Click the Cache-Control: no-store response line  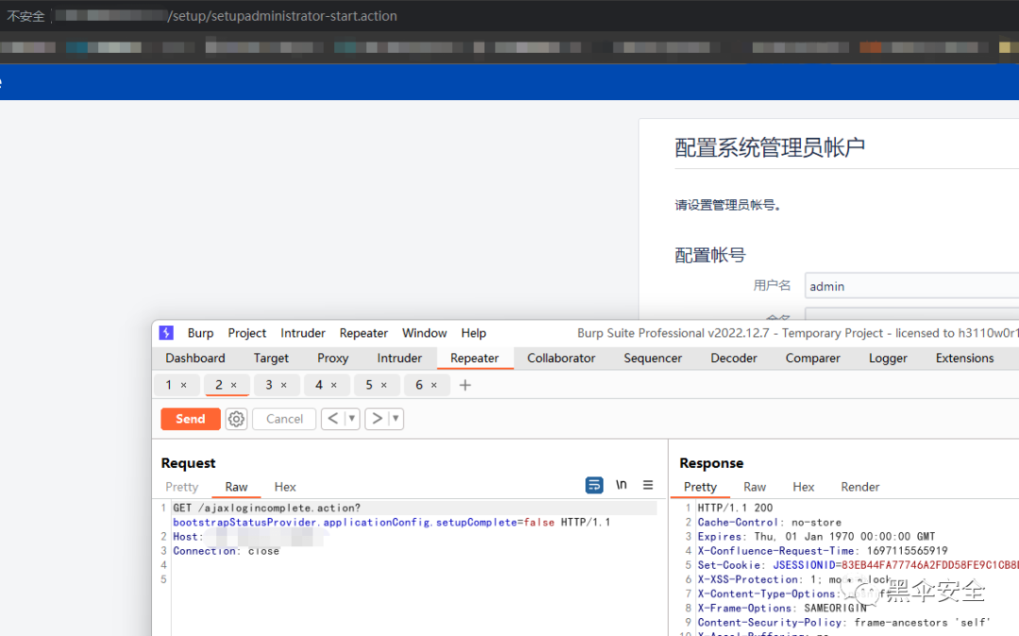click(770, 523)
